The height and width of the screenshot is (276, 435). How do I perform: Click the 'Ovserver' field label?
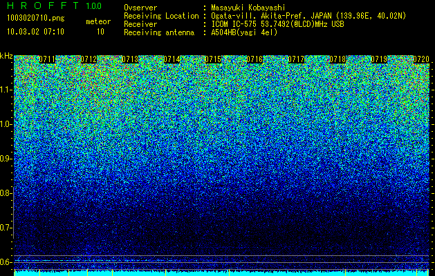pyautogui.click(x=140, y=8)
